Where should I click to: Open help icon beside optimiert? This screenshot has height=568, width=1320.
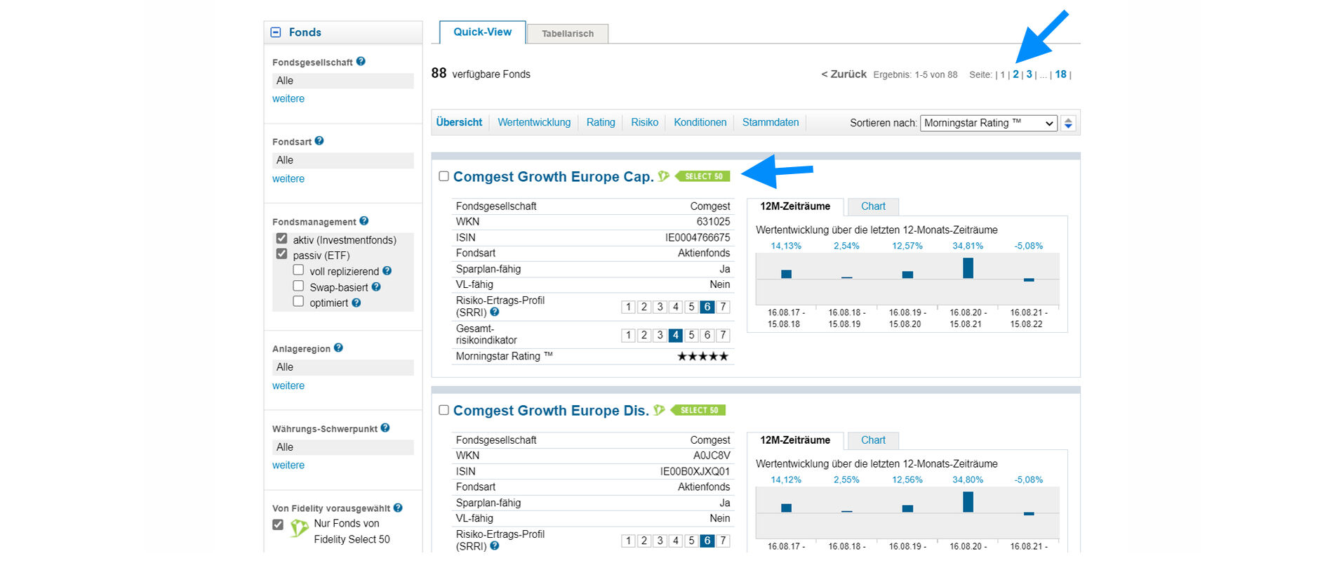pos(356,303)
